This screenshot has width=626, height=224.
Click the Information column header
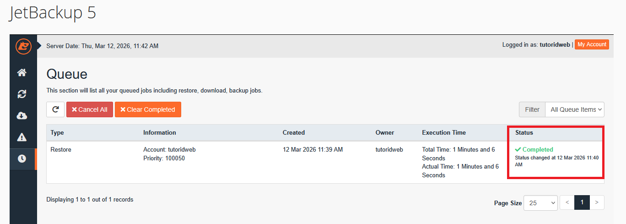[160, 132]
